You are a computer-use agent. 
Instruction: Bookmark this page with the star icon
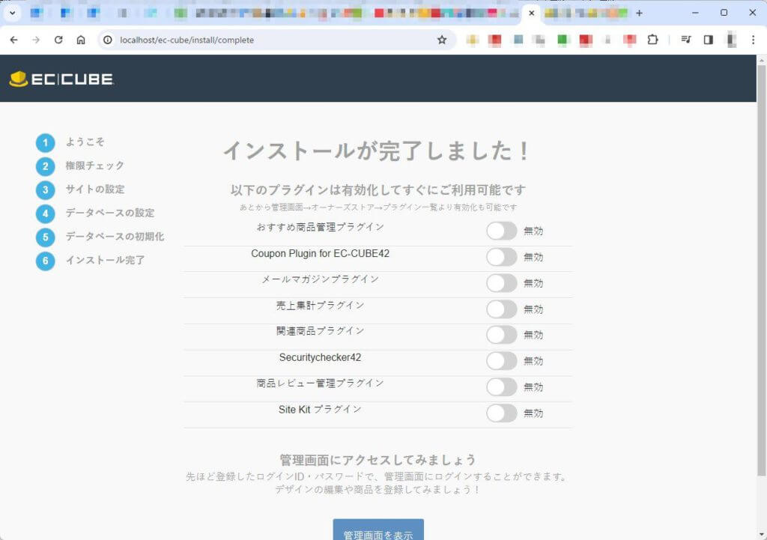442,40
